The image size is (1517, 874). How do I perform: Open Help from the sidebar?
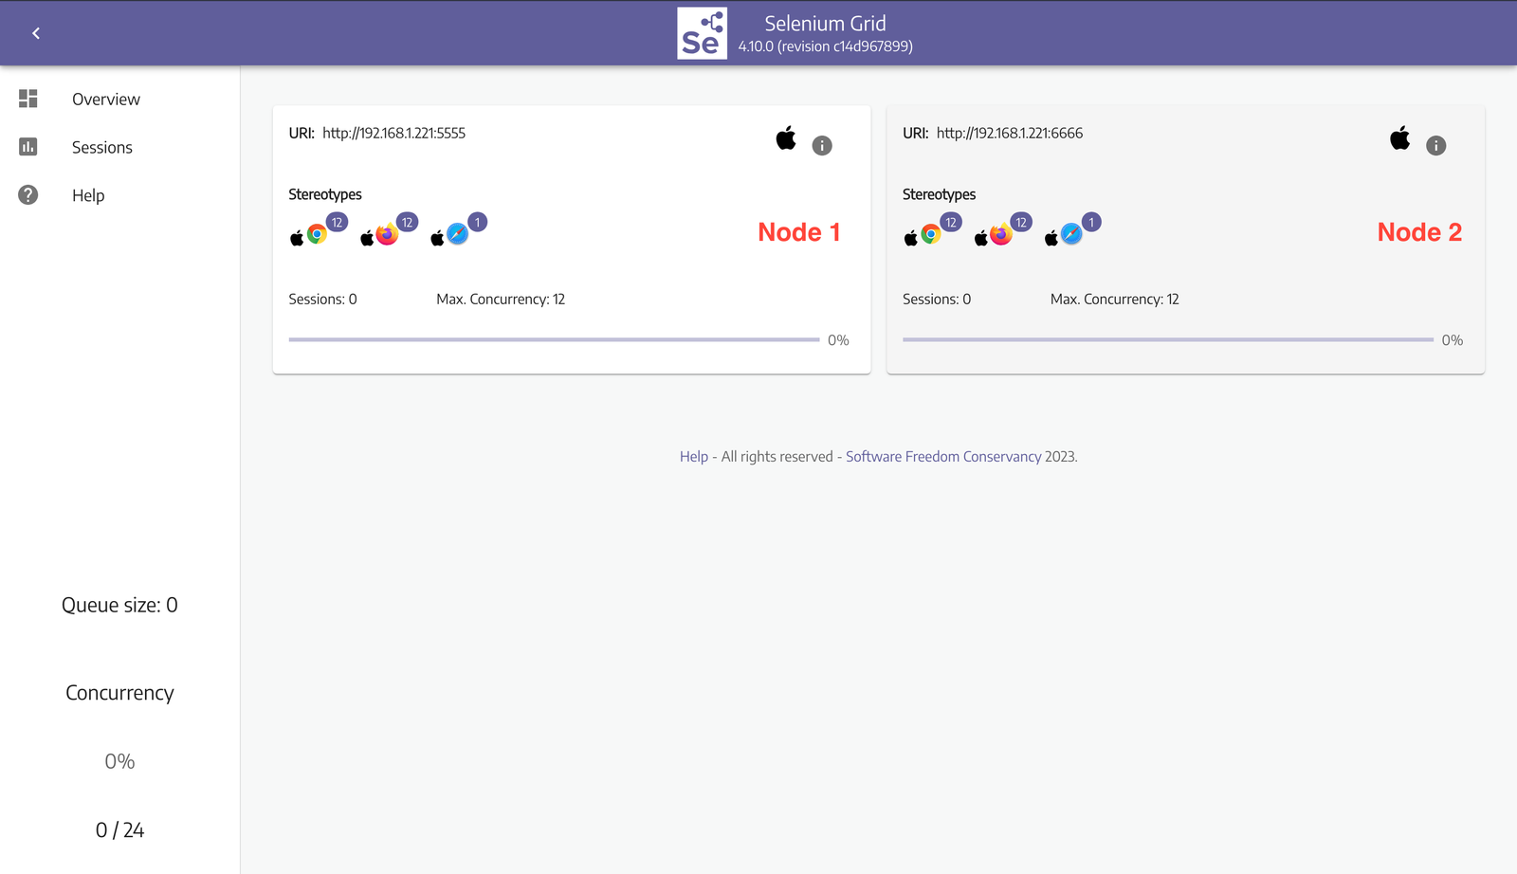[x=88, y=196]
